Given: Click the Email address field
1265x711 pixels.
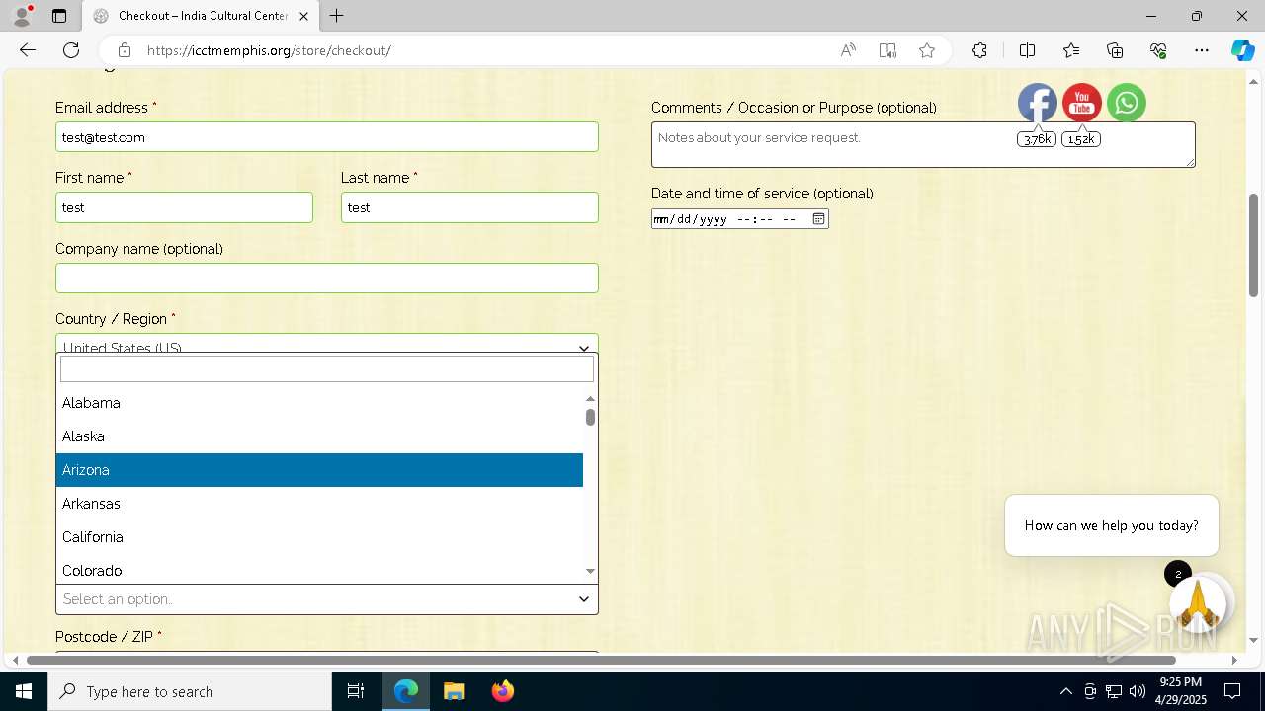Looking at the screenshot, I should (327, 137).
